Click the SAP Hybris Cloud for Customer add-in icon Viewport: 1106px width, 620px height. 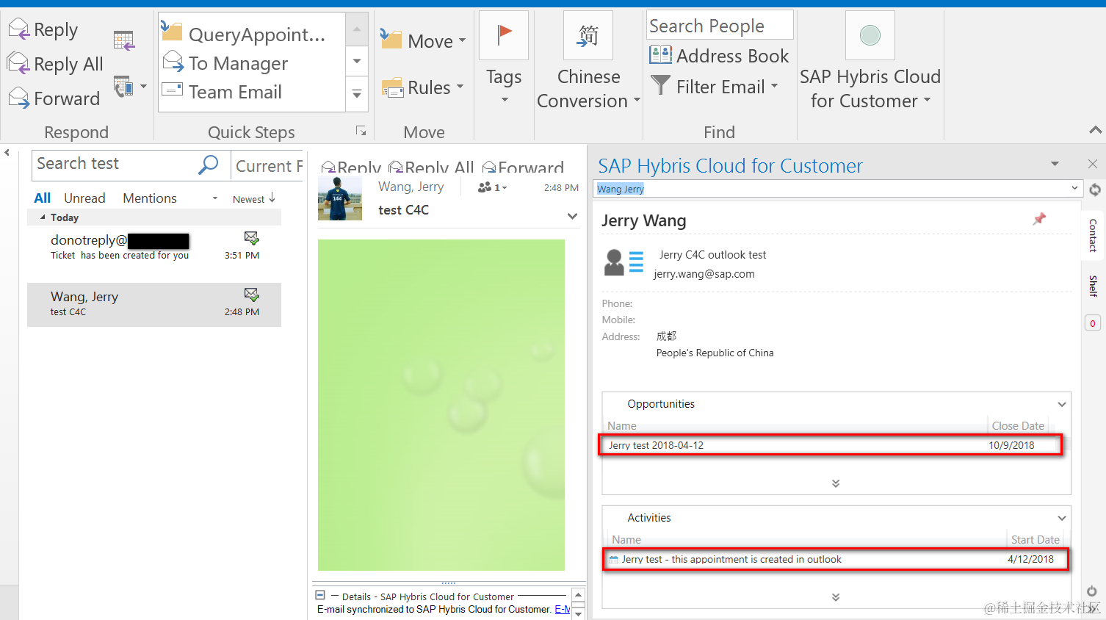[870, 35]
